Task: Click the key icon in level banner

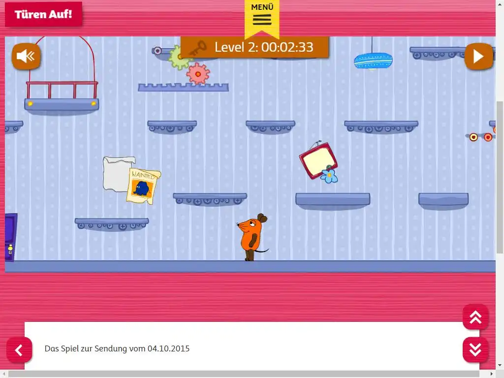Action: click(197, 48)
